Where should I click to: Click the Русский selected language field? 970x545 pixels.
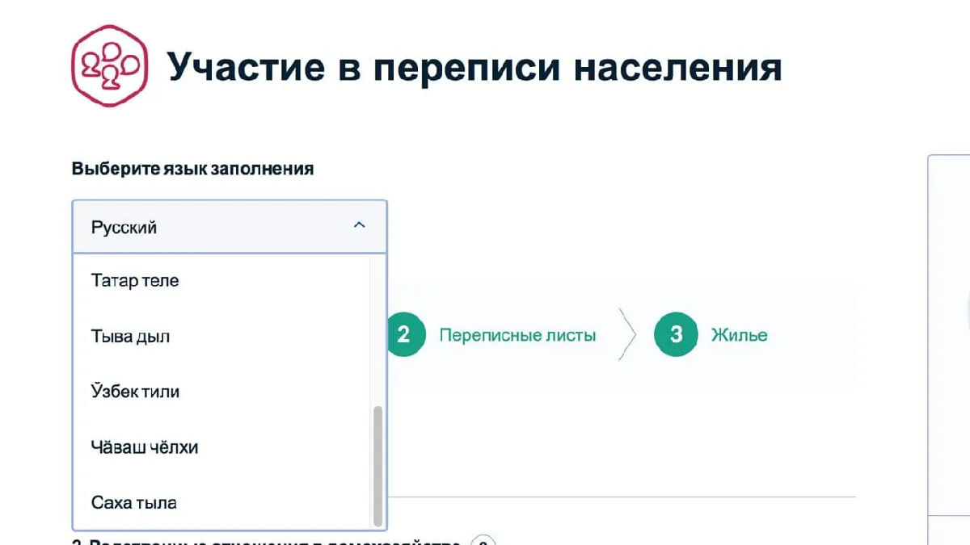tap(230, 227)
